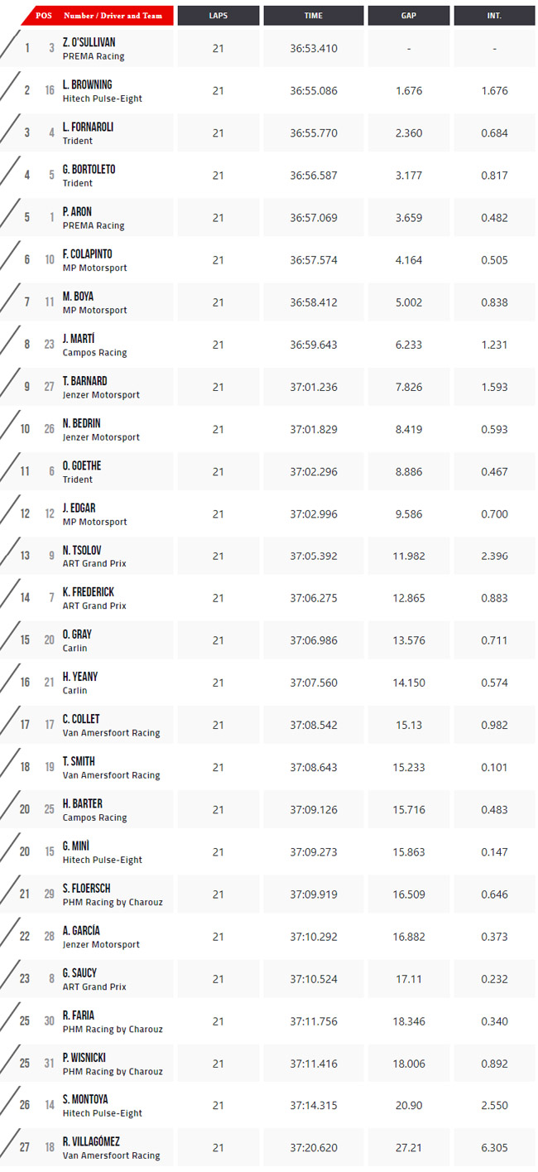
Task: Select driver F. Colapinto's name
Action: pos(87,253)
